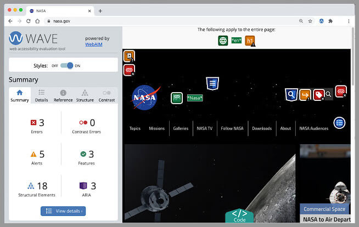359x227 pixels.
Task: Click the View details button
Action: click(x=63, y=211)
